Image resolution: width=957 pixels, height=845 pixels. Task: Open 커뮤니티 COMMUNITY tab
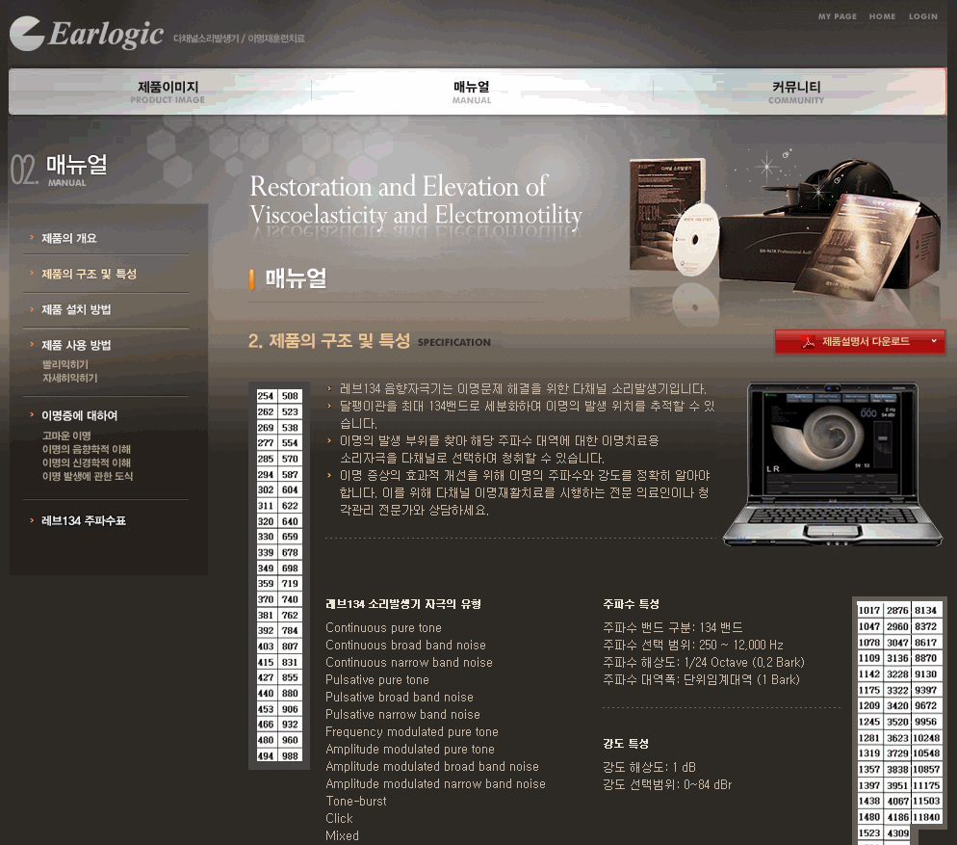point(796,92)
